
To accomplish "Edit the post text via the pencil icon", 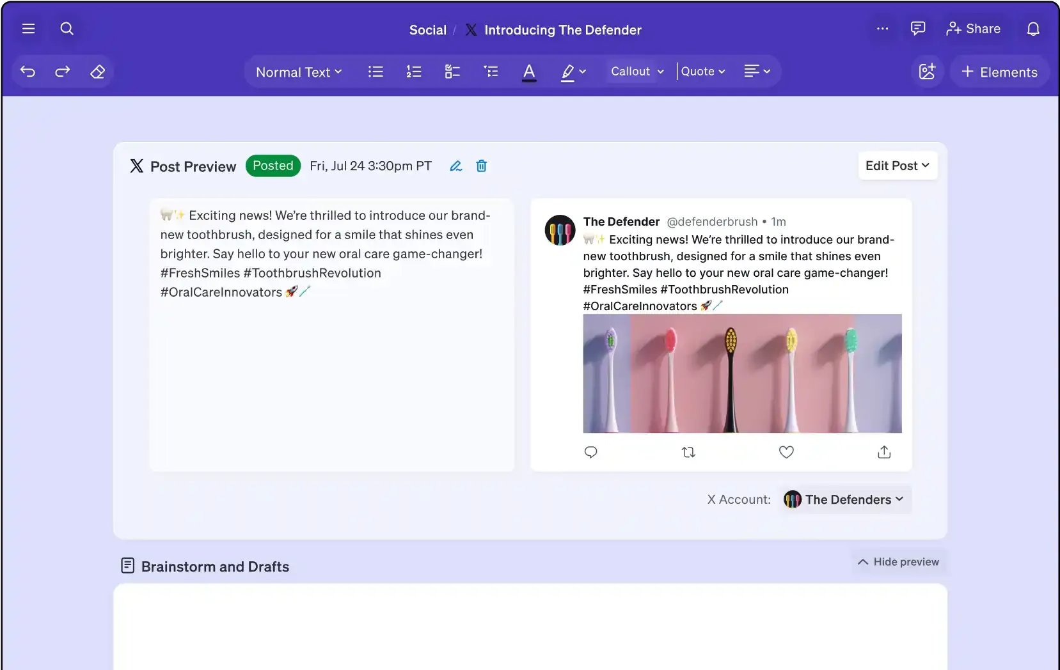I will click(455, 166).
